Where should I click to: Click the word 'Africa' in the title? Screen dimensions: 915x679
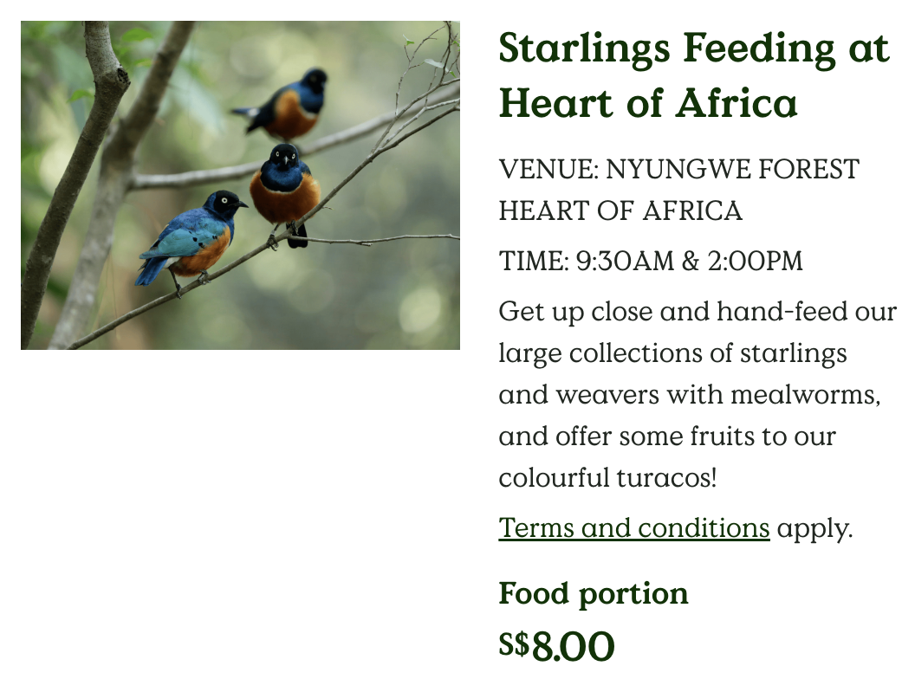point(737,103)
